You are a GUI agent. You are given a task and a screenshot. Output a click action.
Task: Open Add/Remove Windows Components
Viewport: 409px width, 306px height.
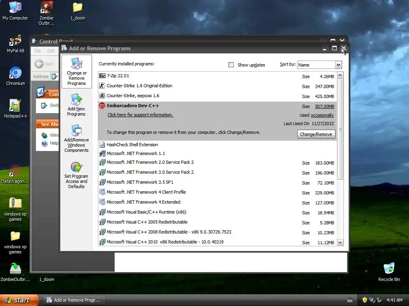coord(76,138)
